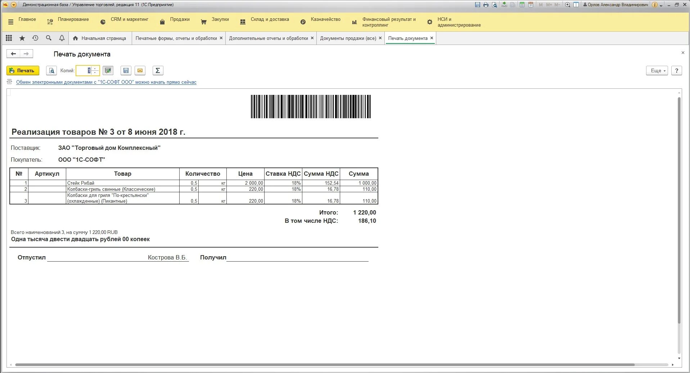Close Дополнительные отчеты и обработки tab
Image resolution: width=690 pixels, height=373 pixels.
[x=312, y=38]
